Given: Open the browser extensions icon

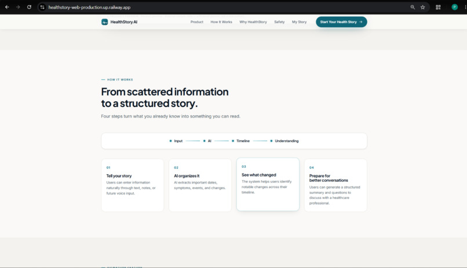Looking at the screenshot, I should click(438, 7).
